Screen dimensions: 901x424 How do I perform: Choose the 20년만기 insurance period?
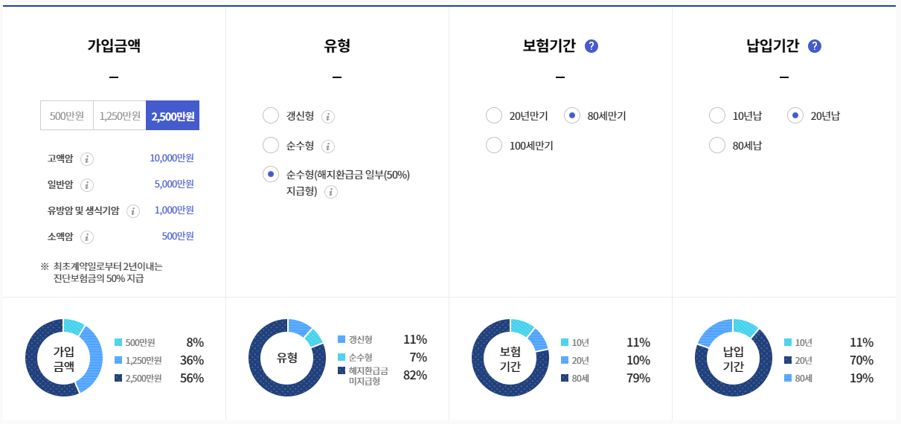494,116
